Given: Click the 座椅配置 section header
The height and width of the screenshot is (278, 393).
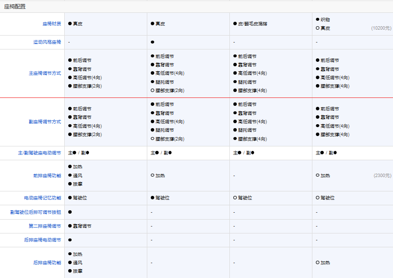Looking at the screenshot, I should (x=15, y=6).
